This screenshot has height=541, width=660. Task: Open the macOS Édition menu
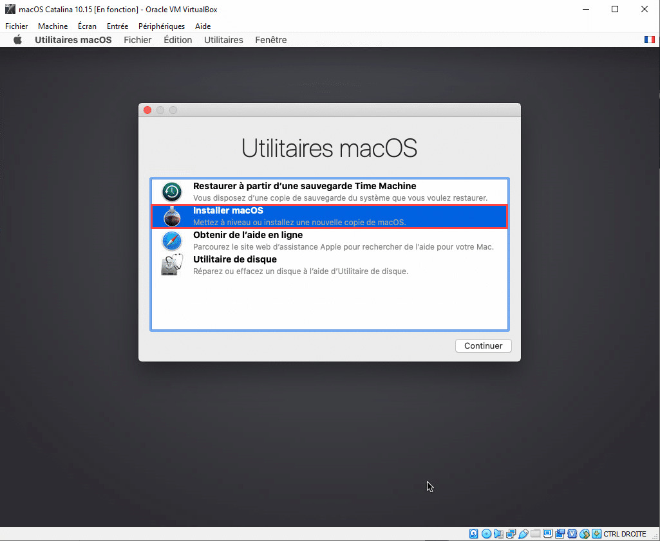point(178,40)
